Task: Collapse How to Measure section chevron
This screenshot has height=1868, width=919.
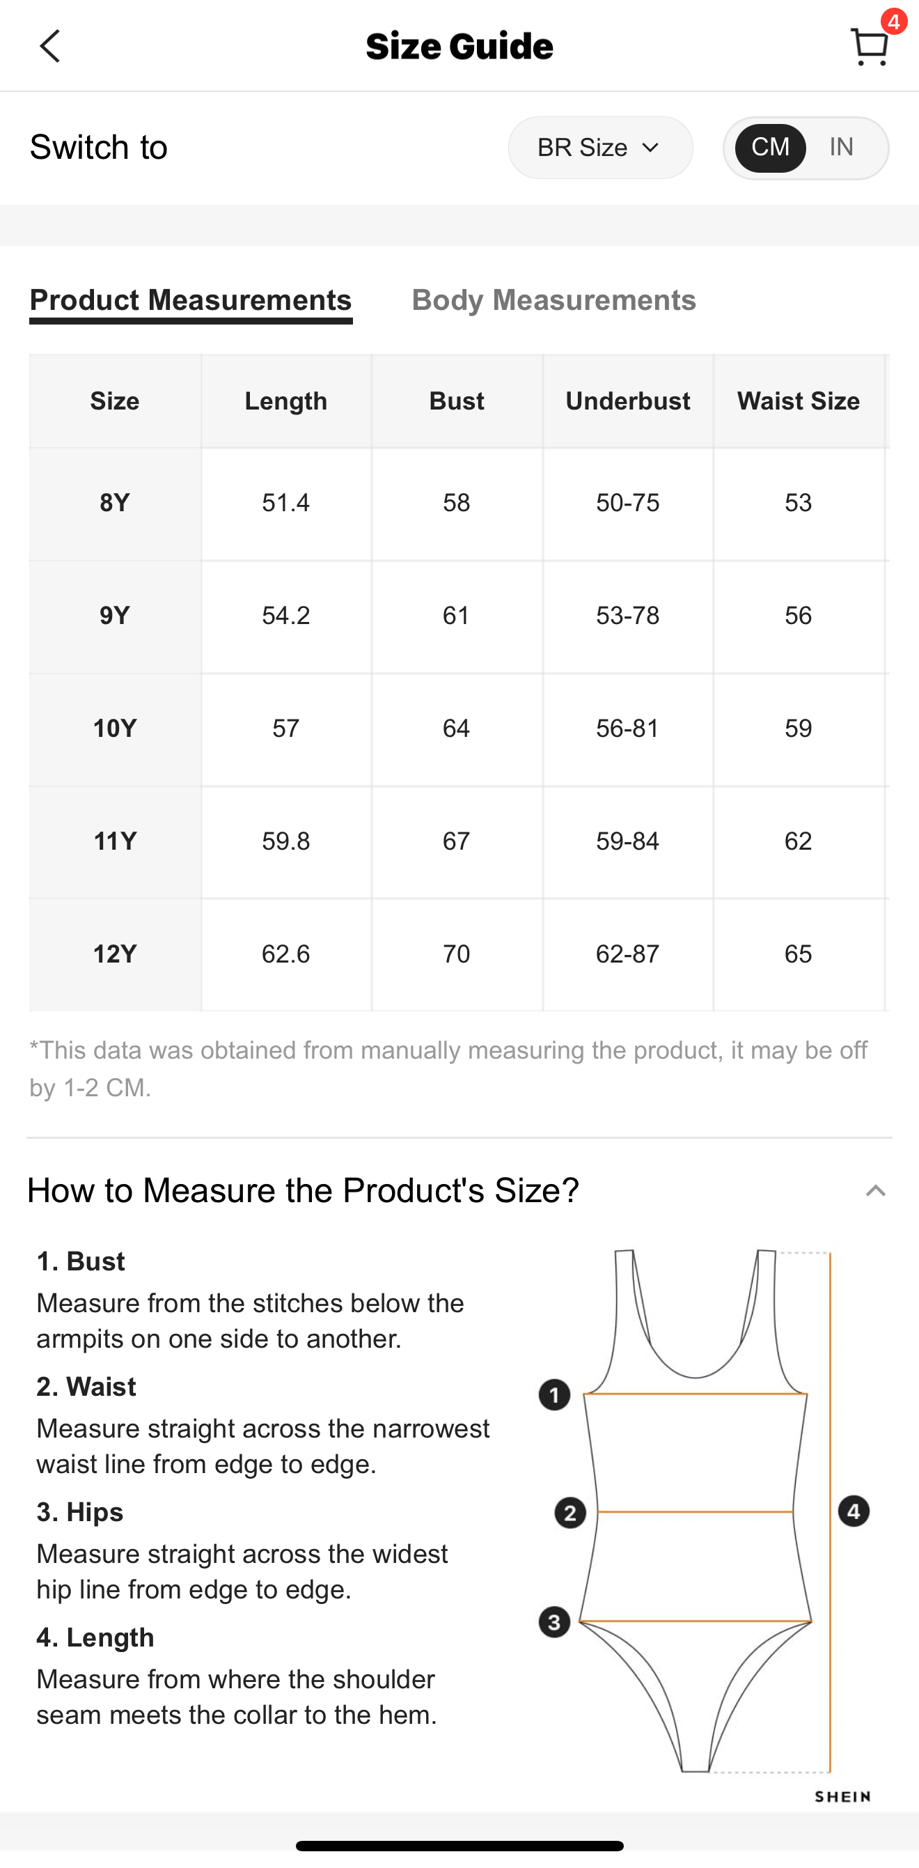Action: pos(876,1191)
